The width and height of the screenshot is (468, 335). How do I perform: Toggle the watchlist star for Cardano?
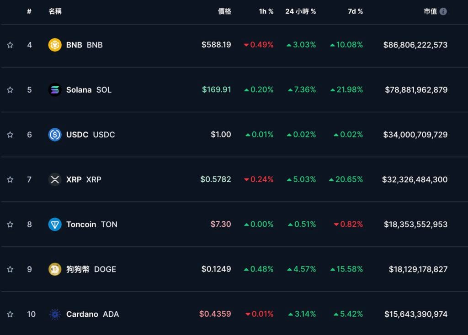click(x=10, y=314)
